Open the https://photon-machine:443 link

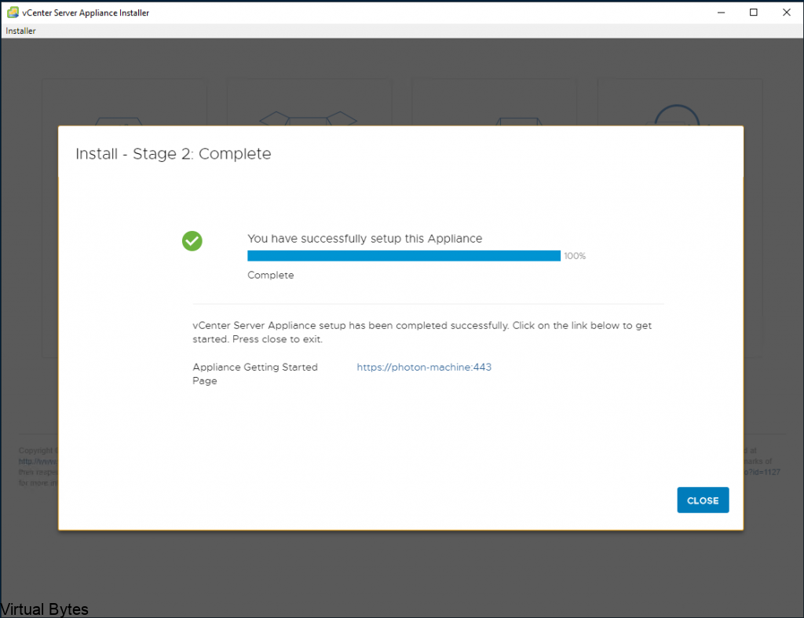pos(423,368)
